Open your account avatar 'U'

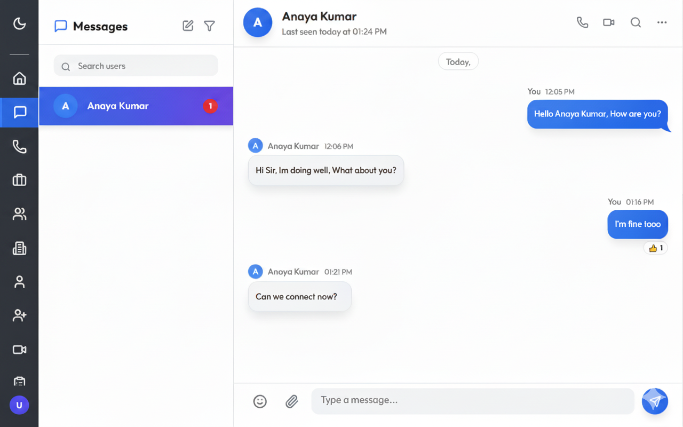pyautogui.click(x=19, y=405)
